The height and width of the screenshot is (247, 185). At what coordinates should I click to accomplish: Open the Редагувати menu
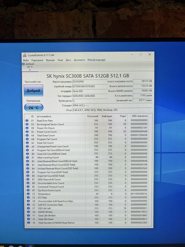pos(37,60)
